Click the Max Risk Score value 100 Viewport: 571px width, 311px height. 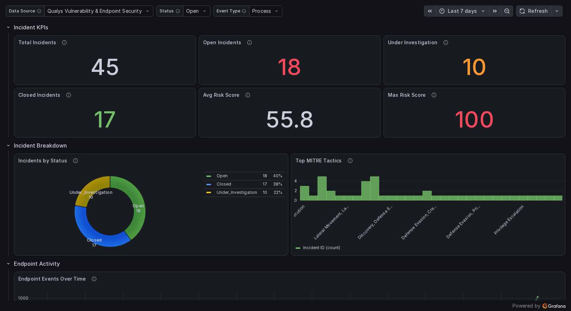pyautogui.click(x=474, y=120)
